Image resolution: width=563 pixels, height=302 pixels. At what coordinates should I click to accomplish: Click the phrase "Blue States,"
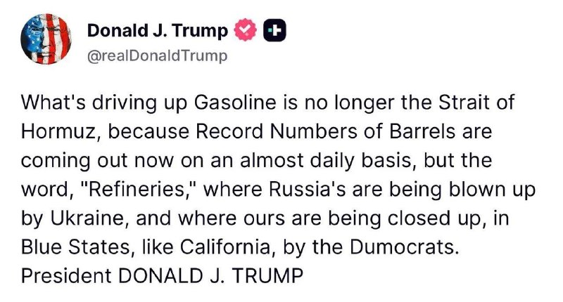pos(75,247)
